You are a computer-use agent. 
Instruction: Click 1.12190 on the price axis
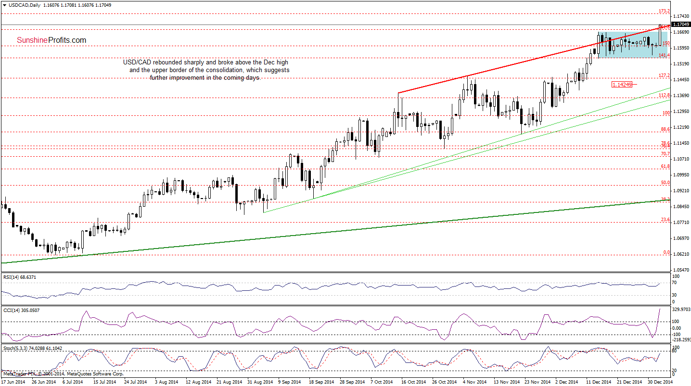coord(681,127)
